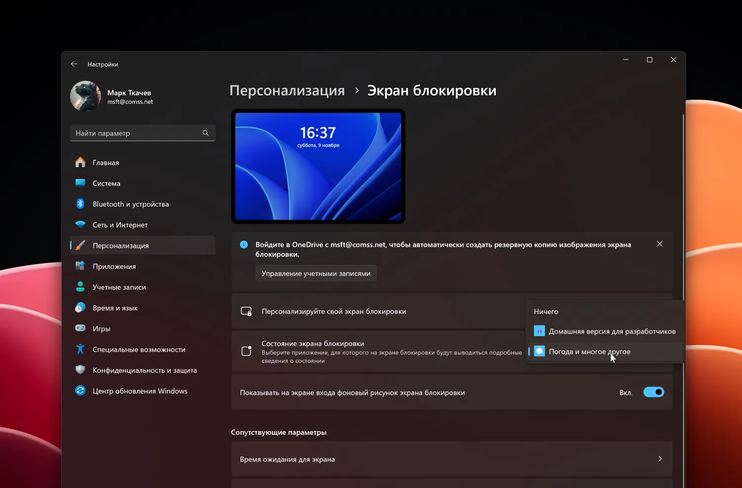This screenshot has height=488, width=742.
Task: Open Конфиденциальность и защита settings
Action: [x=142, y=370]
